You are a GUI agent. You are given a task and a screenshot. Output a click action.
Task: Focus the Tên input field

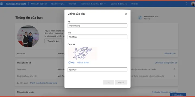pyautogui.click(x=97, y=37)
